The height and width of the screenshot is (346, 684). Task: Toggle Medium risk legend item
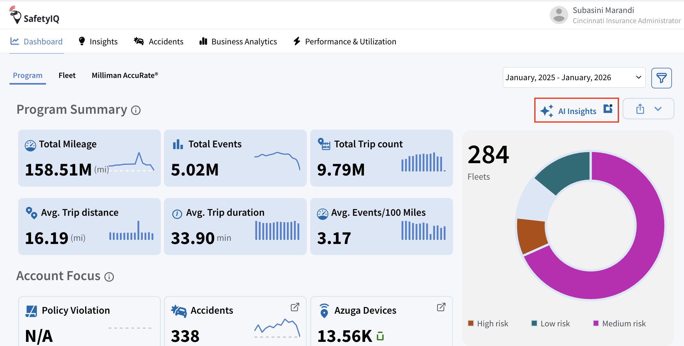tap(620, 324)
